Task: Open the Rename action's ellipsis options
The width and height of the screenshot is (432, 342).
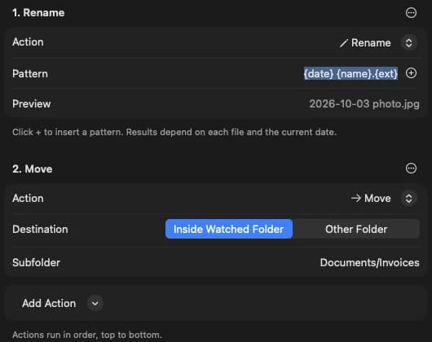Action: 411,13
